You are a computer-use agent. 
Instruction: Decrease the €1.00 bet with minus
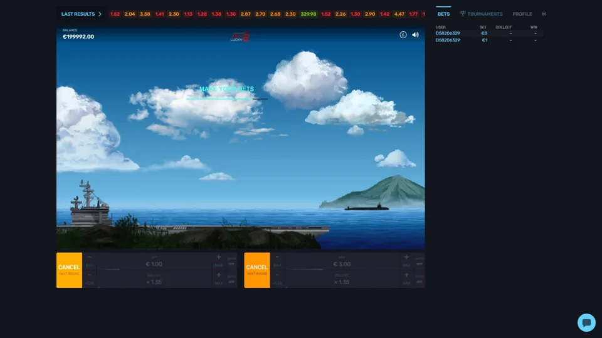tap(89, 257)
